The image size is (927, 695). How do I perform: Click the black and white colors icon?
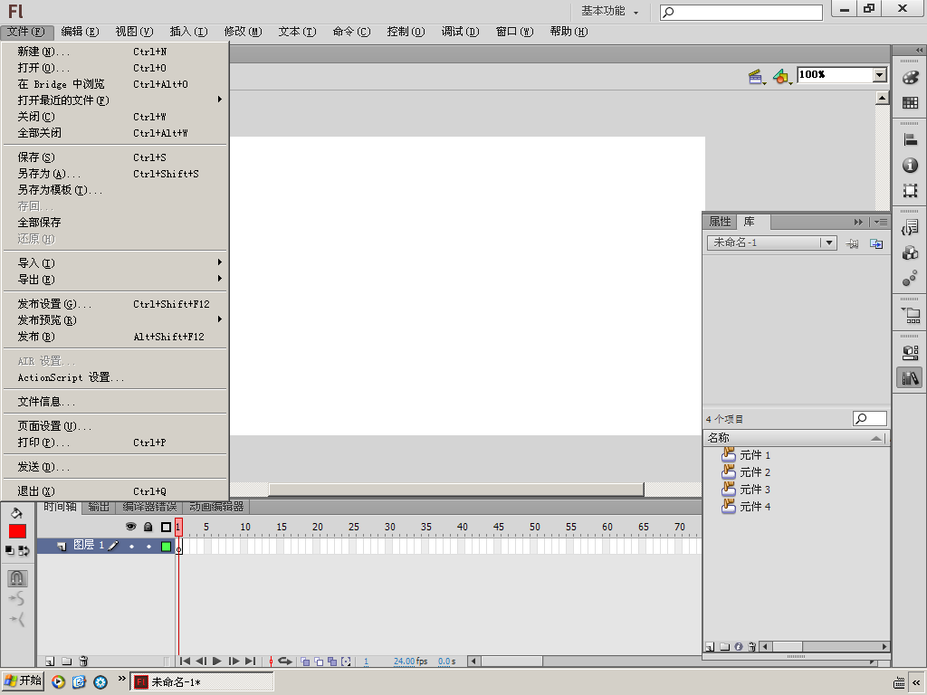(x=9, y=550)
